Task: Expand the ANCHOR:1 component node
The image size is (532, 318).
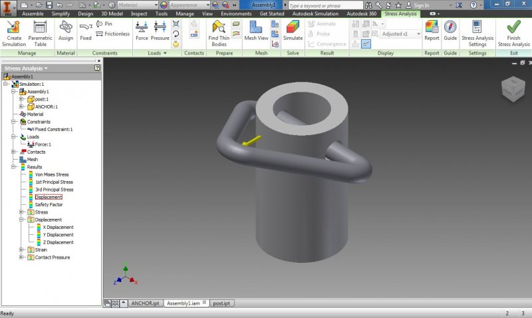Action: [22, 106]
